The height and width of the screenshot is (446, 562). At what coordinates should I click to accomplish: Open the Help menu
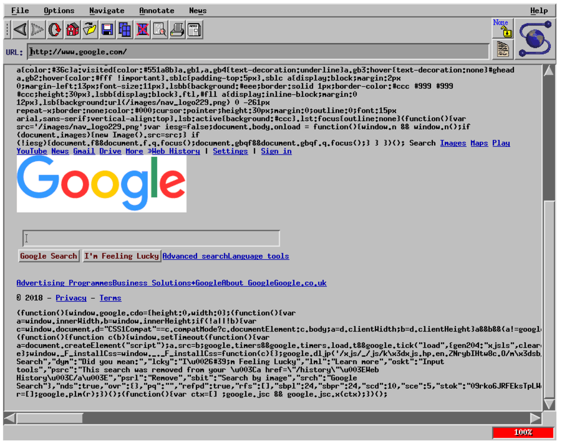[539, 11]
